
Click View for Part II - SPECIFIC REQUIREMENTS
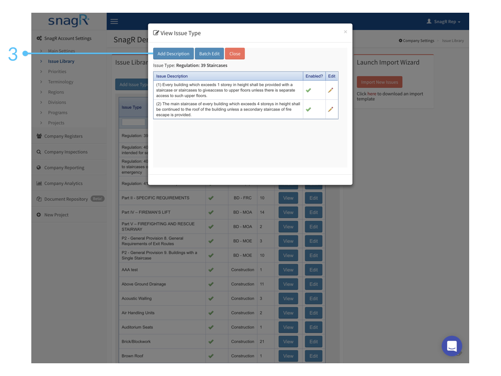pos(288,198)
